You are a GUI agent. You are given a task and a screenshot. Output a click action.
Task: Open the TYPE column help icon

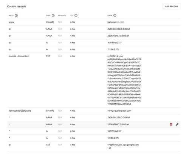[53, 15]
